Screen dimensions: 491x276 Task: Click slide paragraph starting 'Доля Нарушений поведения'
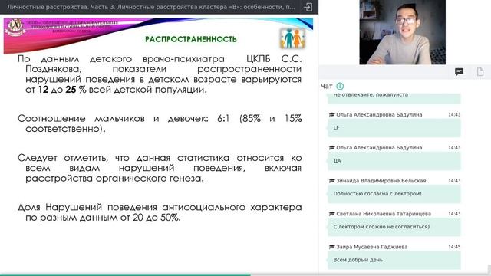(160, 212)
